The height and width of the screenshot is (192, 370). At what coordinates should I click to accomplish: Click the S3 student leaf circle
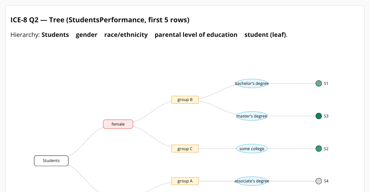[x=319, y=116]
